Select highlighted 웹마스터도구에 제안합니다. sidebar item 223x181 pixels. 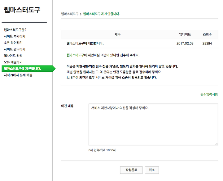point(28,69)
